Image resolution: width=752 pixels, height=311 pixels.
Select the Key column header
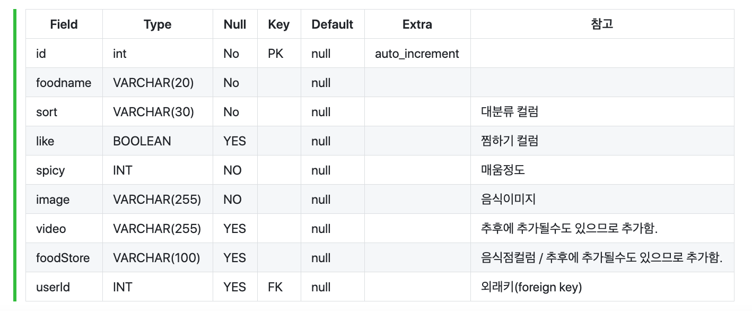pos(279,24)
